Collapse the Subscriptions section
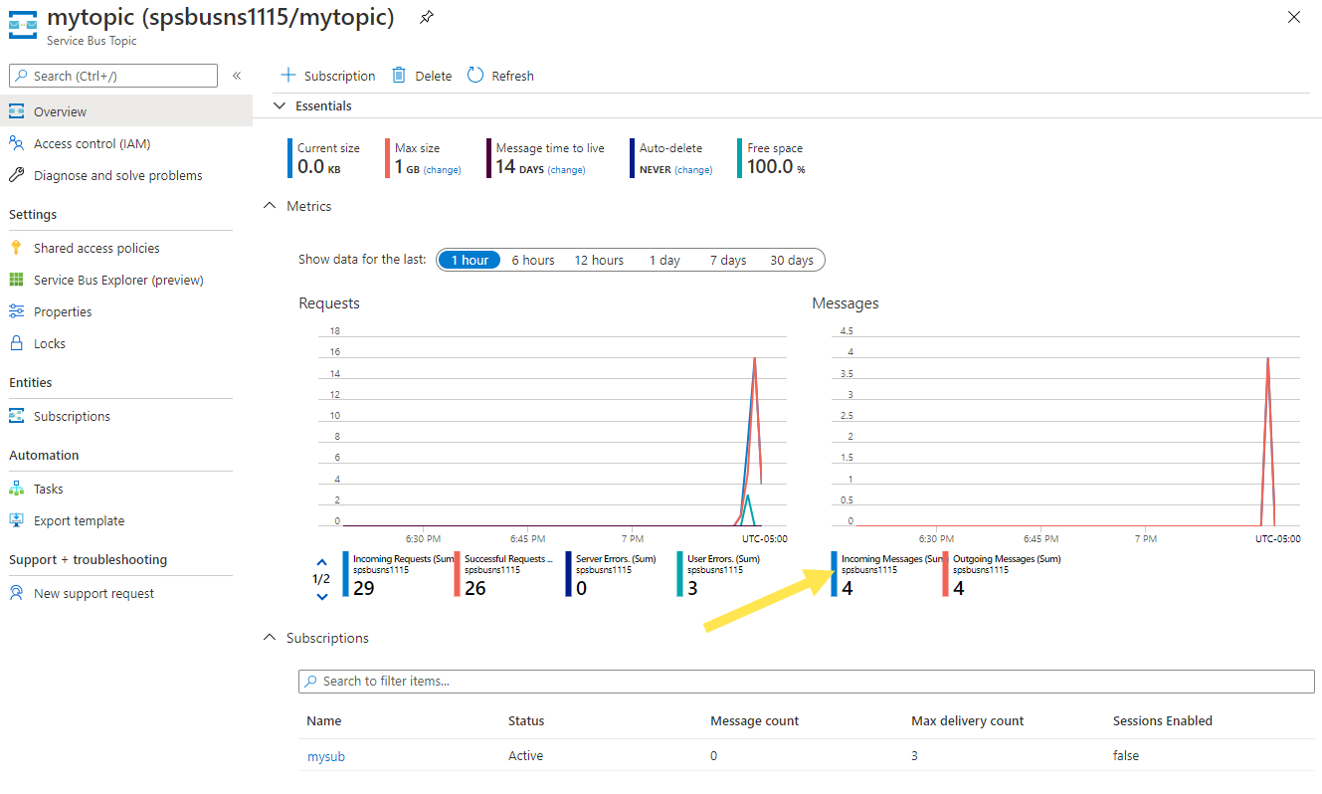The width and height of the screenshot is (1322, 794). coord(270,638)
